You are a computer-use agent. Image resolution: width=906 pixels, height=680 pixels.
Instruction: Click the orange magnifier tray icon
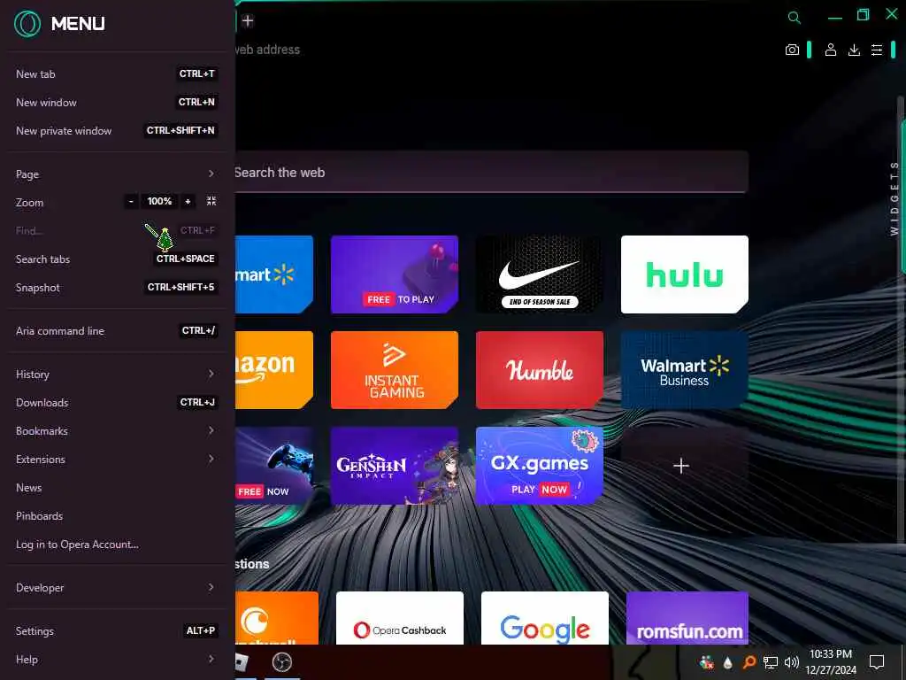pos(749,662)
